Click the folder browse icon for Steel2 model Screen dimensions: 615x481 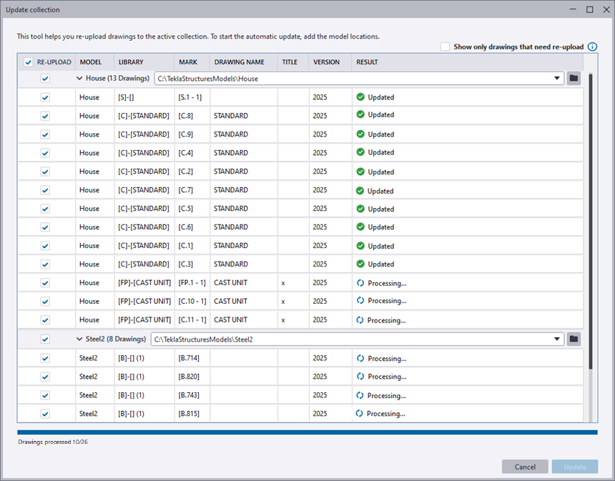pyautogui.click(x=574, y=339)
